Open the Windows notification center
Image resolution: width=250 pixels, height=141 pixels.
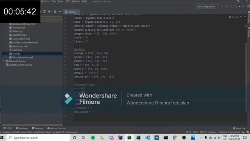tap(245, 137)
